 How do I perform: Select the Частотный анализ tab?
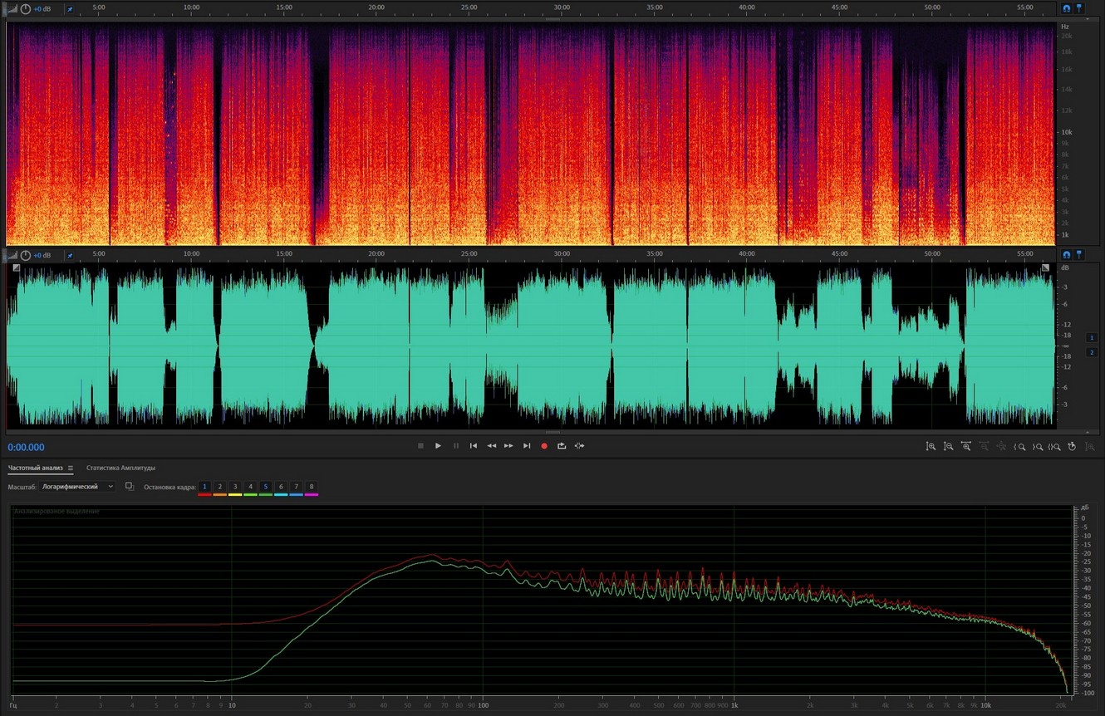click(35, 468)
